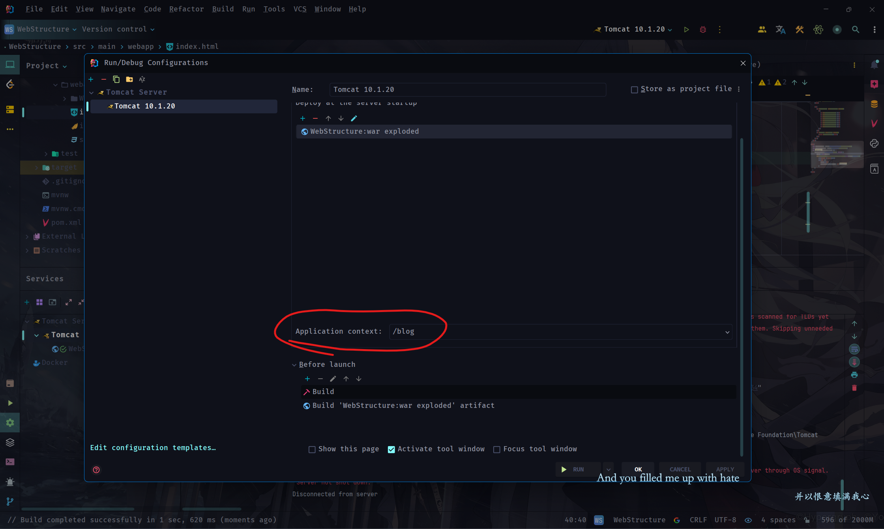Open Services tool window gear icon

point(10,422)
